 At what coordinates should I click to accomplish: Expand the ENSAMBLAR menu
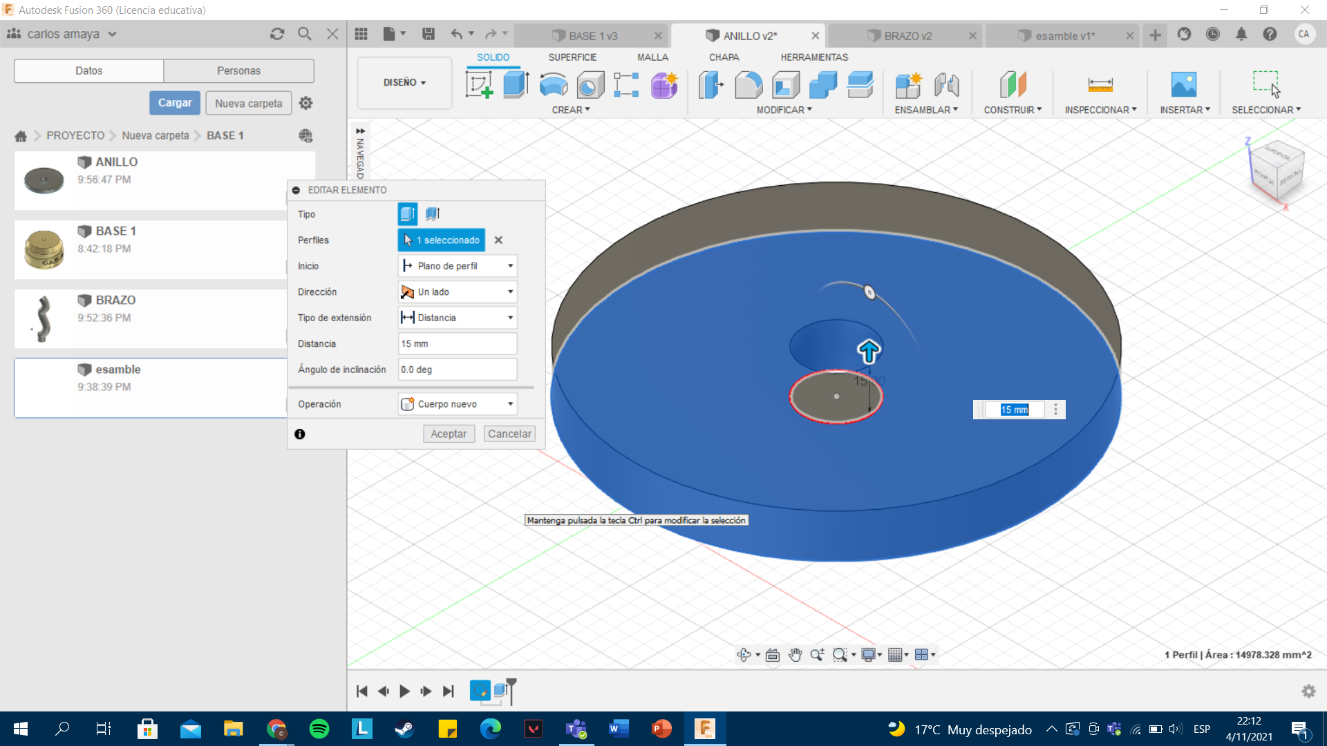tap(926, 110)
